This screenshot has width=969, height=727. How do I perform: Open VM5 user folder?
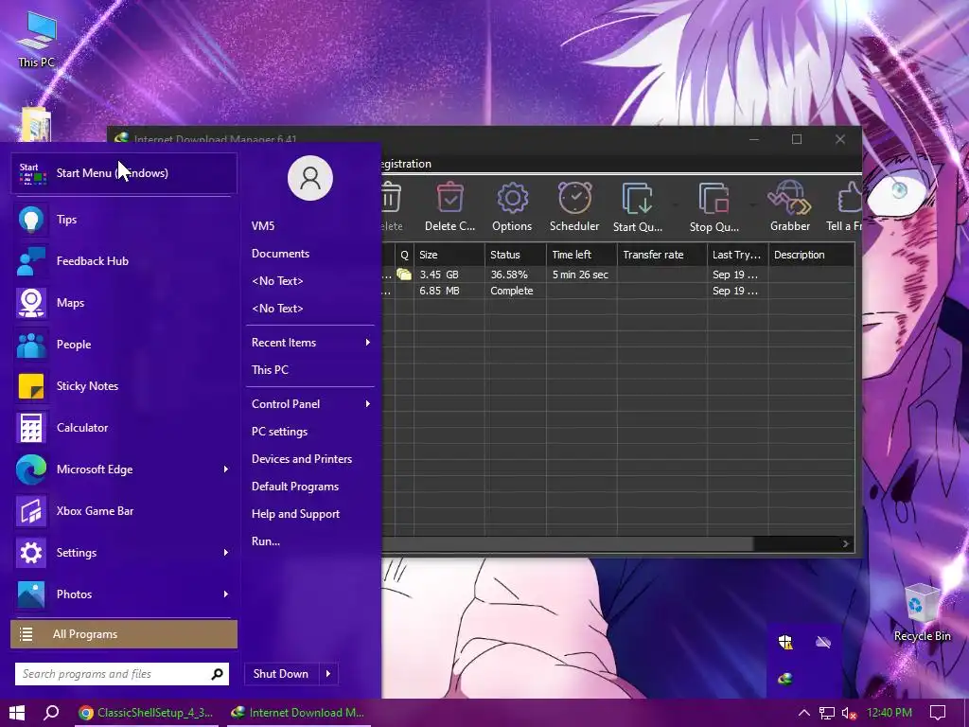(310, 225)
